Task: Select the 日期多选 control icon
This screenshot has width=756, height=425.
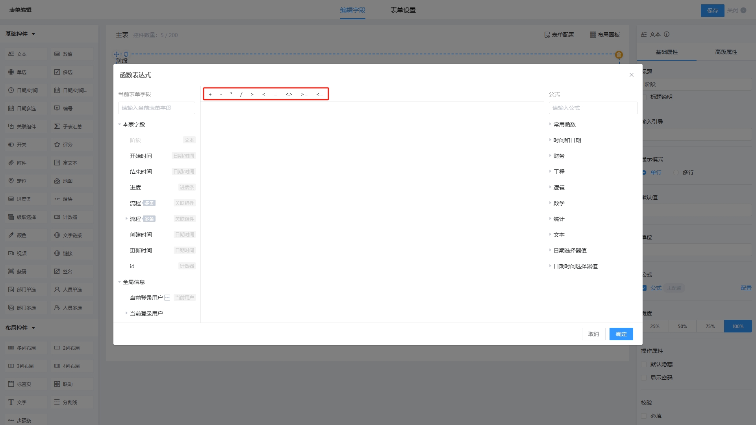Action: click(11, 108)
